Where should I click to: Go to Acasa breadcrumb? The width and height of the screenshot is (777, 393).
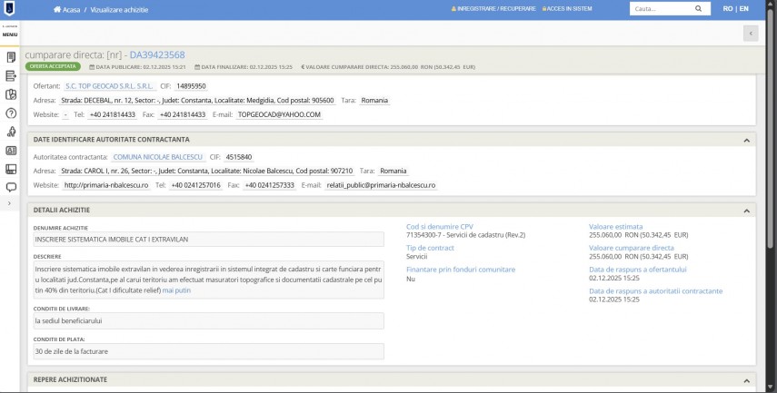(72, 9)
